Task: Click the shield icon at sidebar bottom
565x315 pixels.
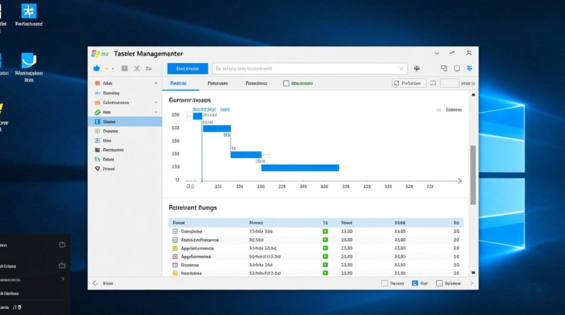Action: (x=97, y=169)
